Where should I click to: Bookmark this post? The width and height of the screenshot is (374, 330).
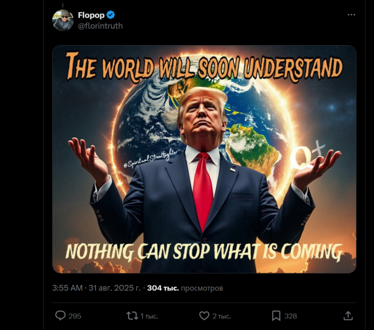[x=276, y=316]
